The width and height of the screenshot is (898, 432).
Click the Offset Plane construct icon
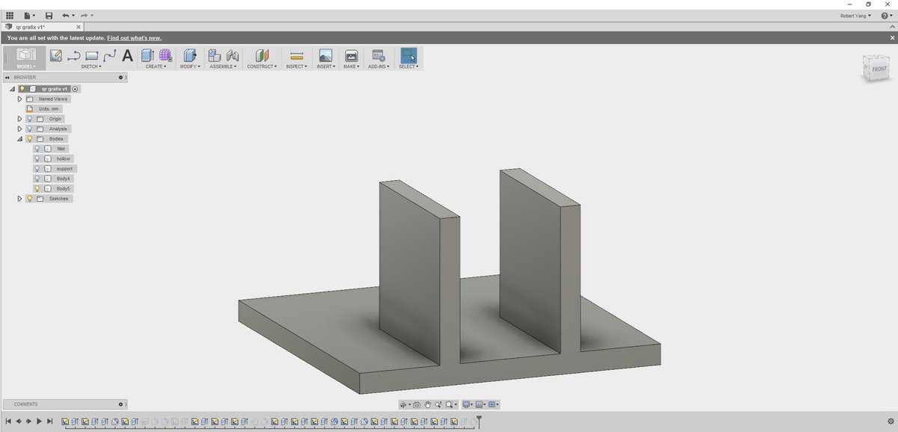[262, 55]
